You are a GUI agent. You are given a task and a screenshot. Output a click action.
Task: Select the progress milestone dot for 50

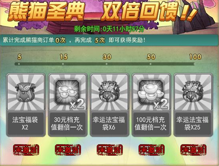[151, 64]
